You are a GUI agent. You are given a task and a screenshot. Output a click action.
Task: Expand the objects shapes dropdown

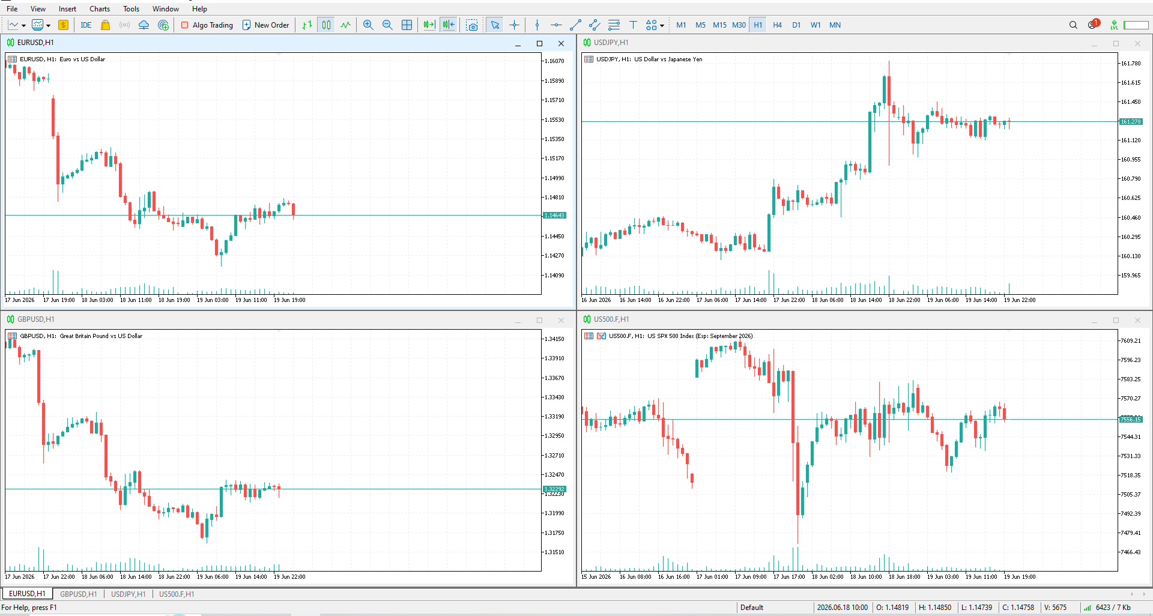(x=662, y=25)
